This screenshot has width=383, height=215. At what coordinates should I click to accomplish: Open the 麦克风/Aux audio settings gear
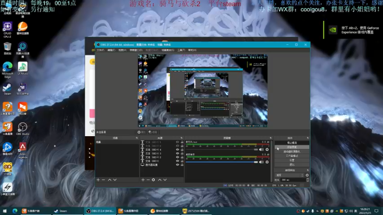(x=267, y=150)
